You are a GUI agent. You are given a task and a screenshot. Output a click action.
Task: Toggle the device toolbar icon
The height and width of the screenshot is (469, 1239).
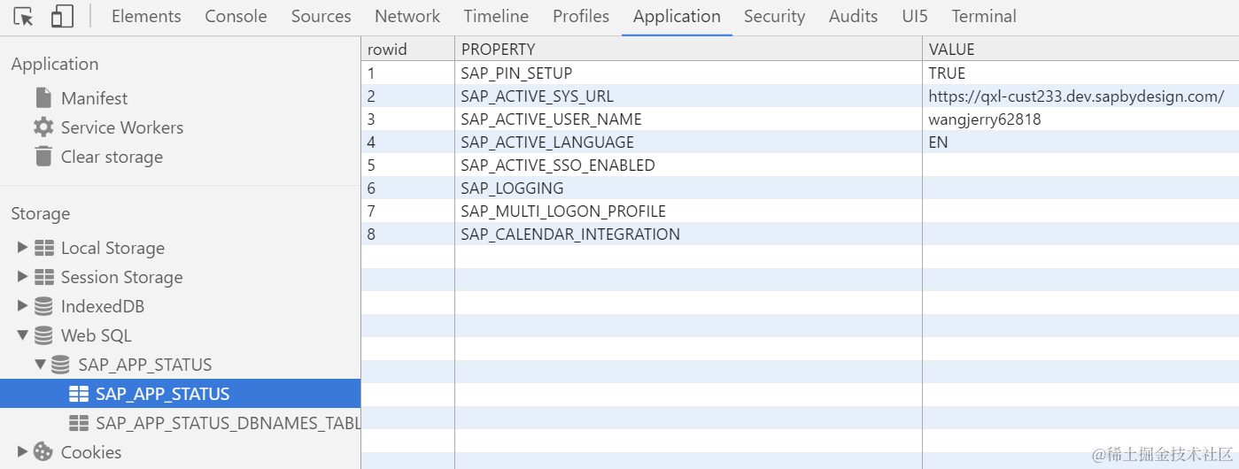pos(61,16)
